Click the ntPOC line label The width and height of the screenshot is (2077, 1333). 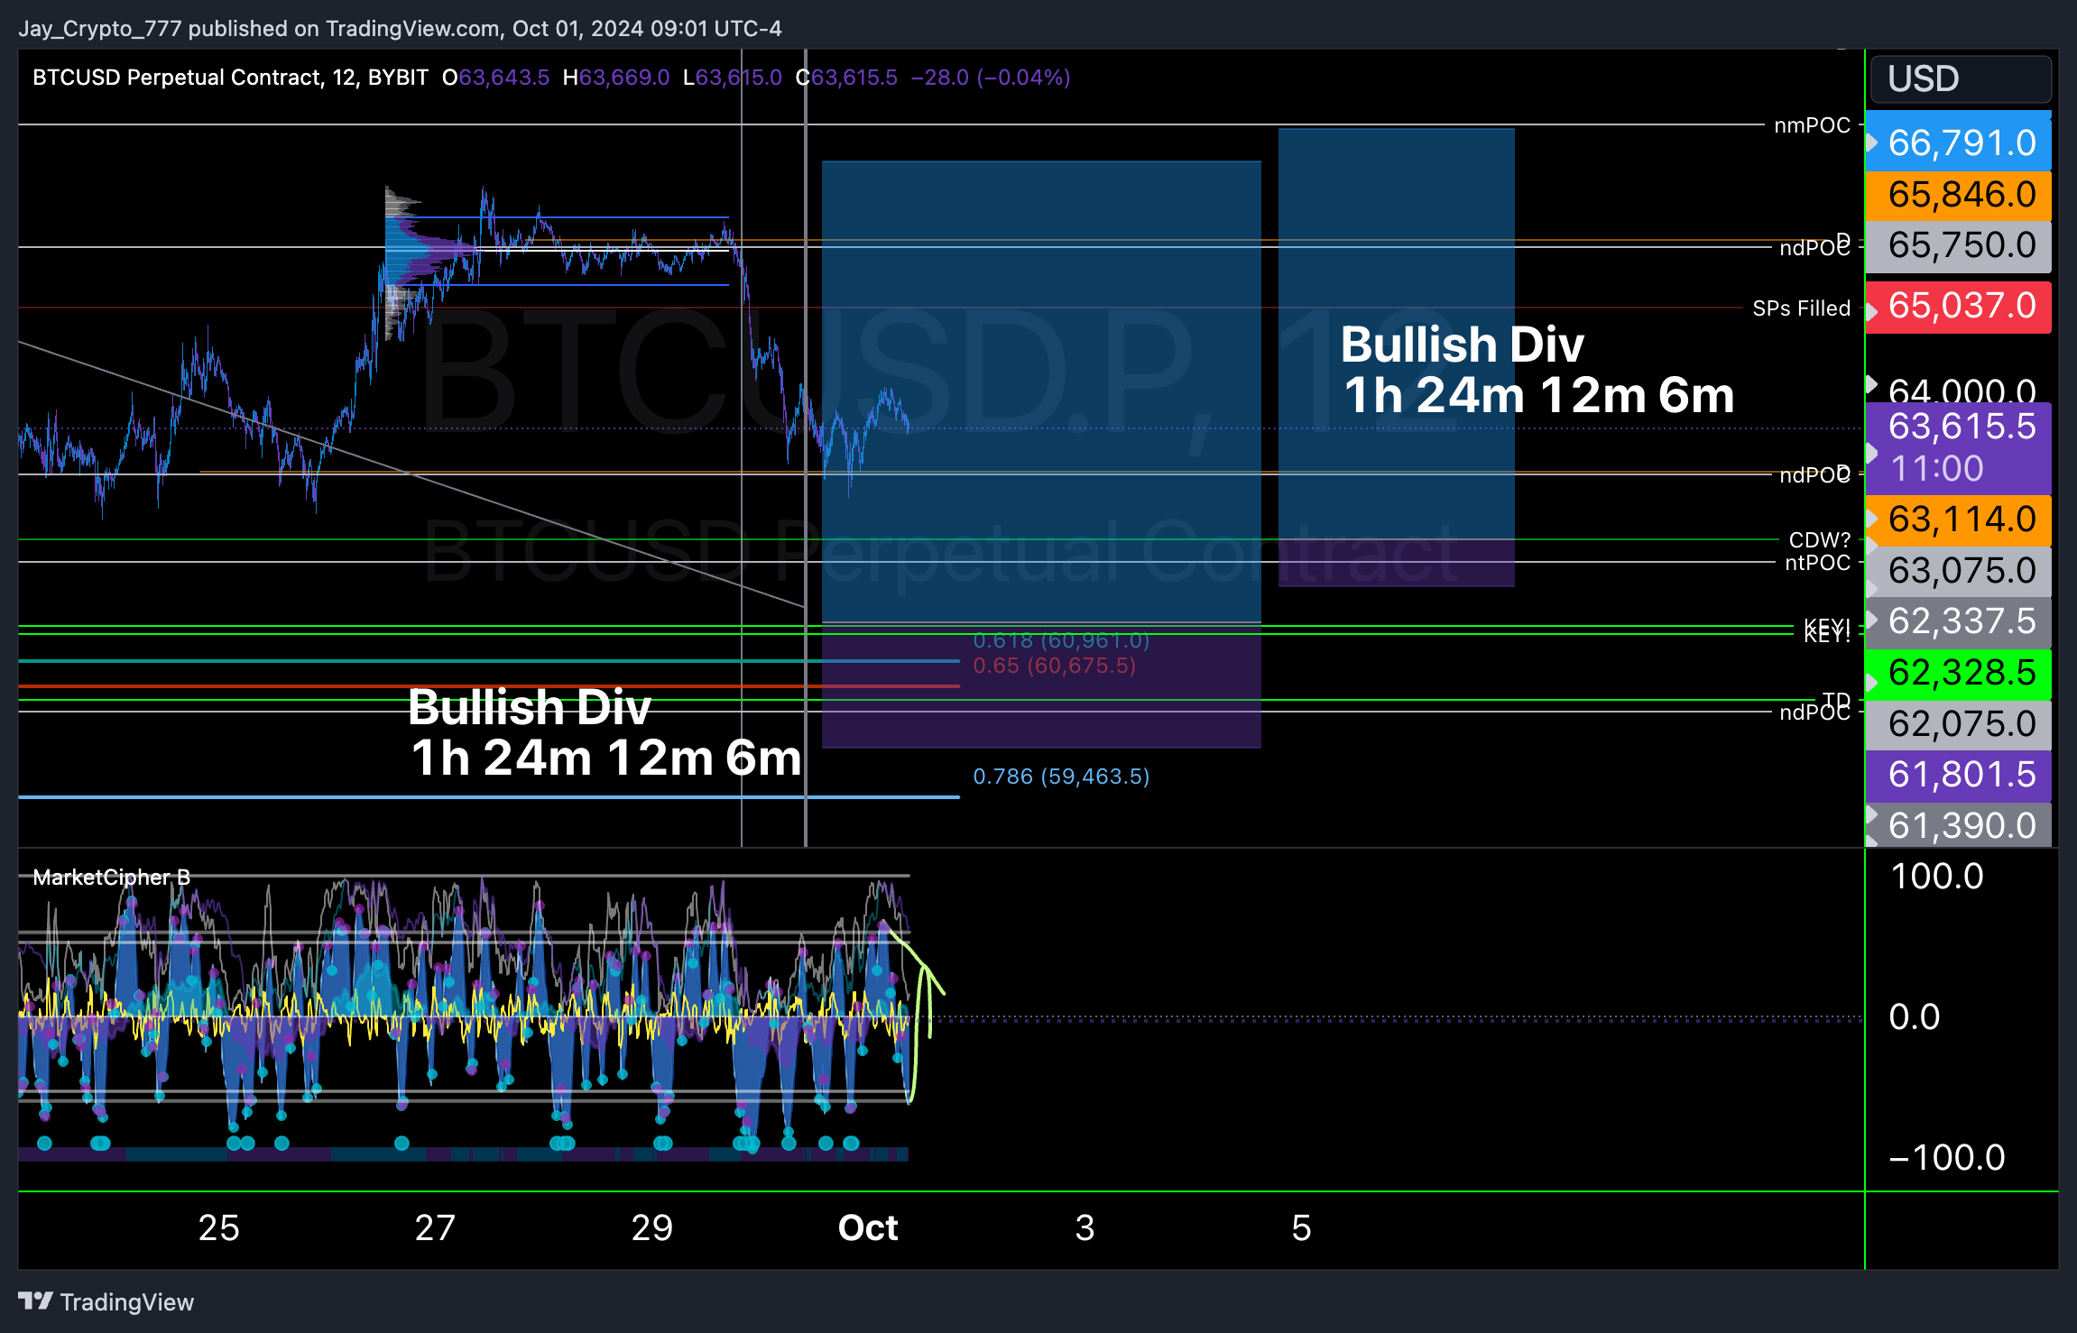[x=1817, y=563]
